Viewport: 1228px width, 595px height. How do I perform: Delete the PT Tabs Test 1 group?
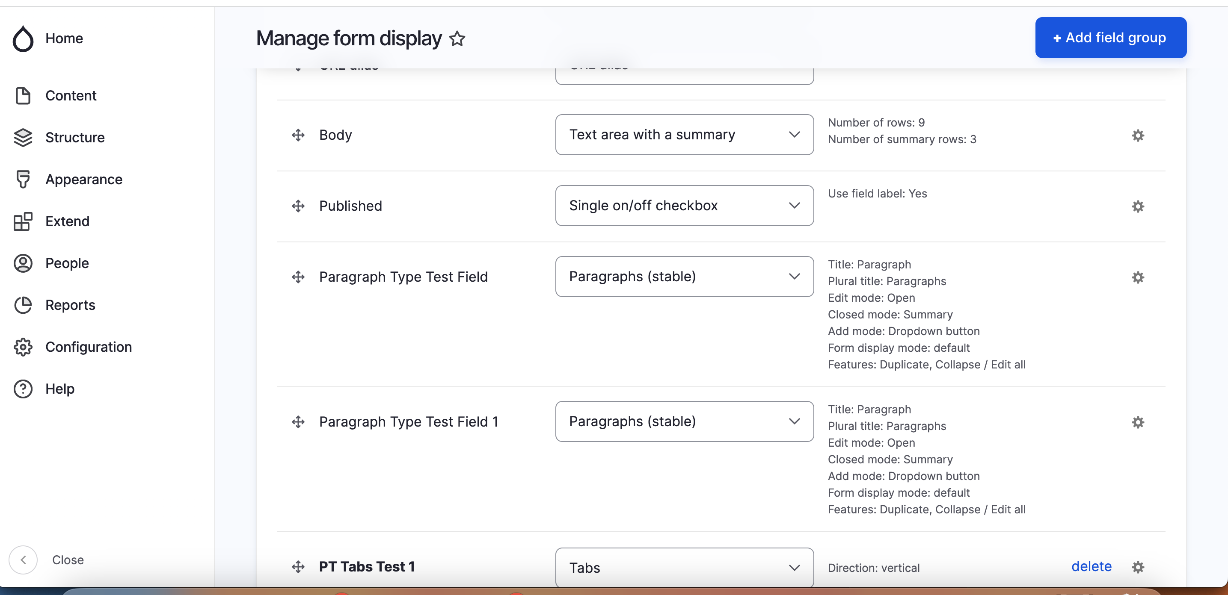point(1091,566)
